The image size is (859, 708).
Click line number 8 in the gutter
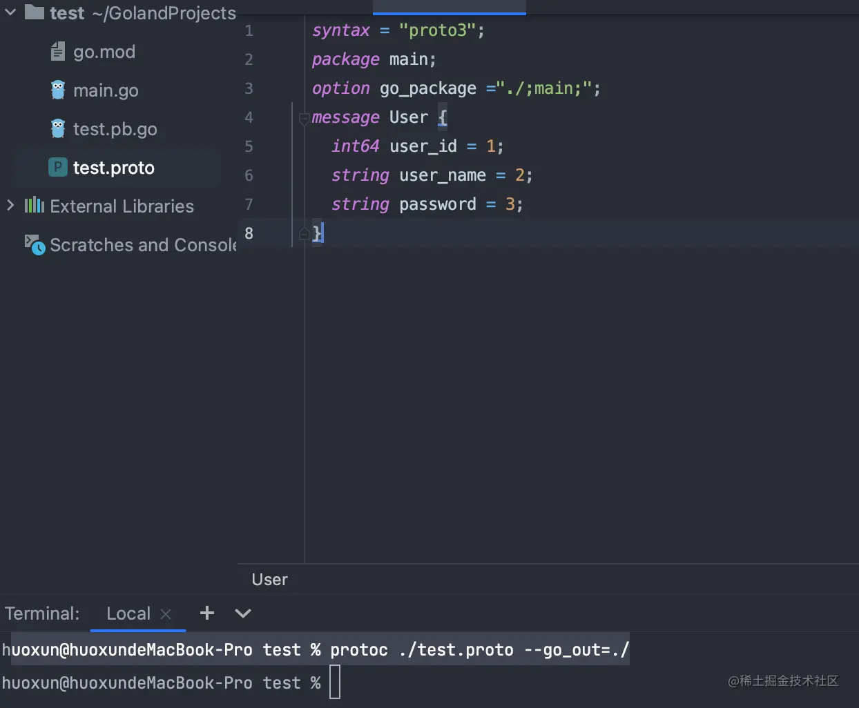tap(249, 234)
